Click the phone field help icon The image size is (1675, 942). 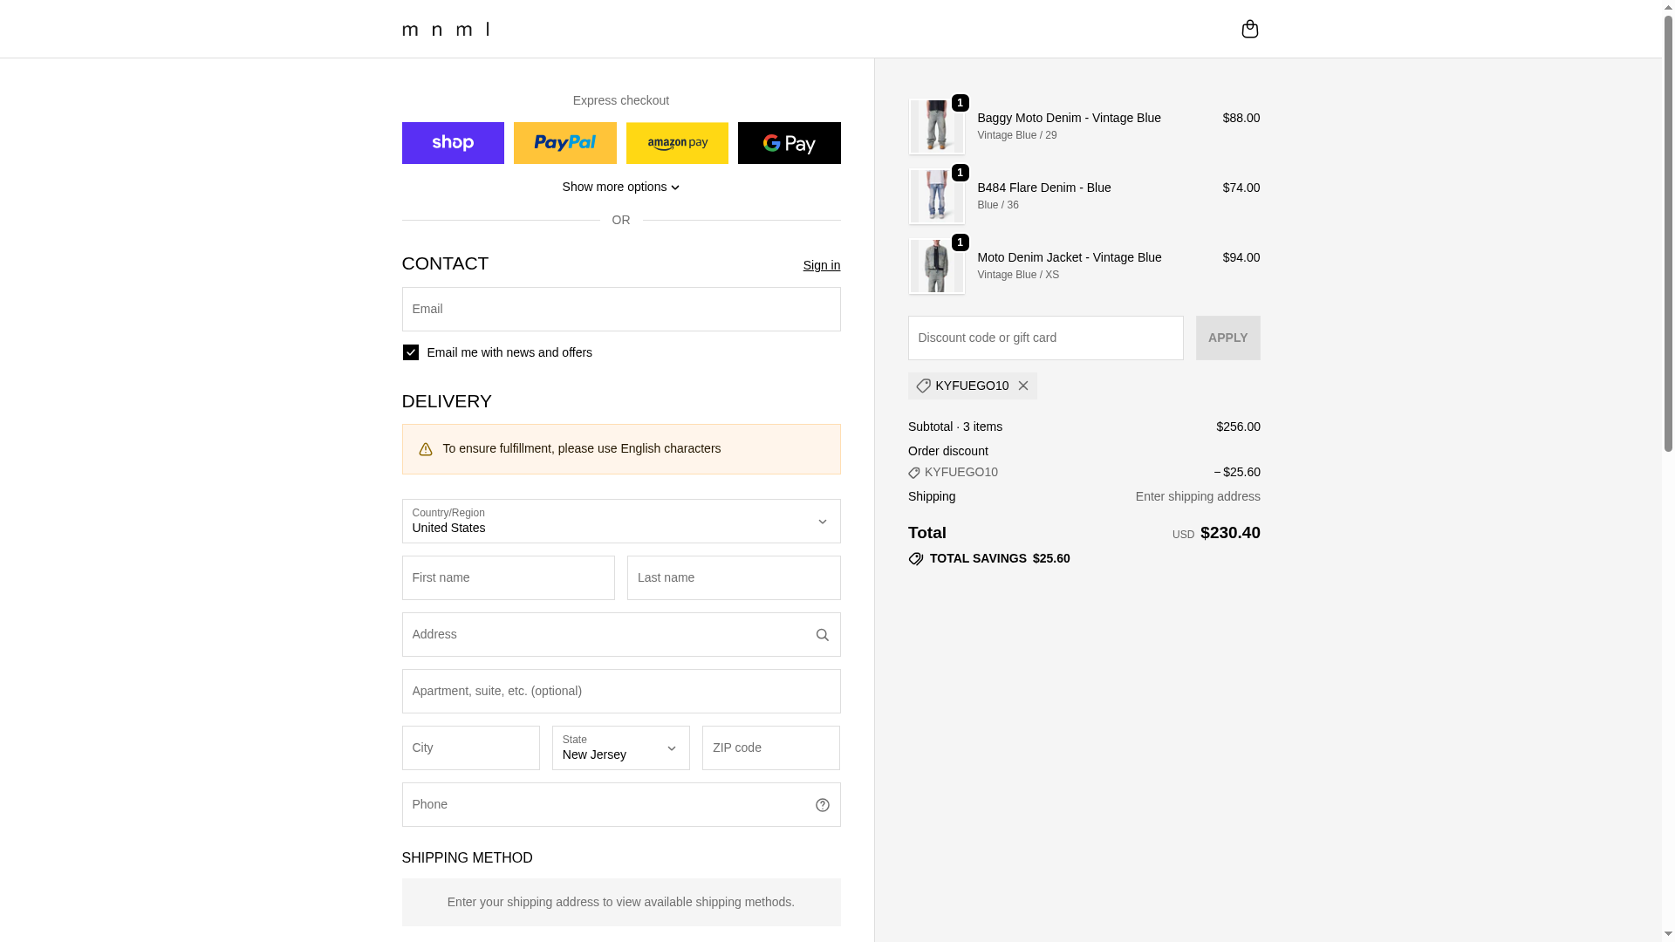click(822, 805)
